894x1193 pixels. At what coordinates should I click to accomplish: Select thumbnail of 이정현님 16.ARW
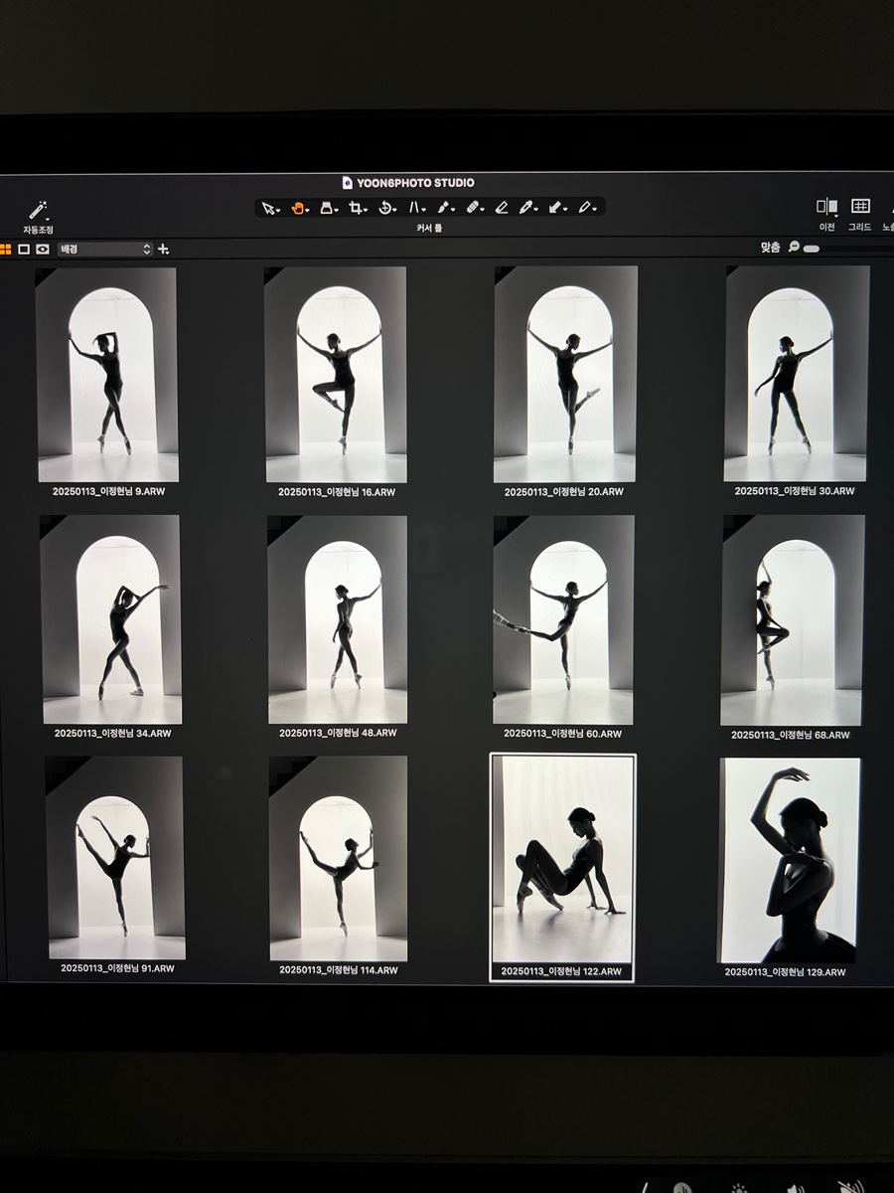point(336,375)
